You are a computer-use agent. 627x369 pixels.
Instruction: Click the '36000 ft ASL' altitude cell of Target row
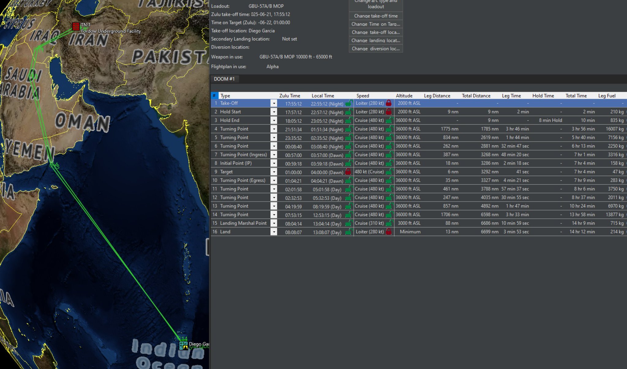[x=408, y=172]
